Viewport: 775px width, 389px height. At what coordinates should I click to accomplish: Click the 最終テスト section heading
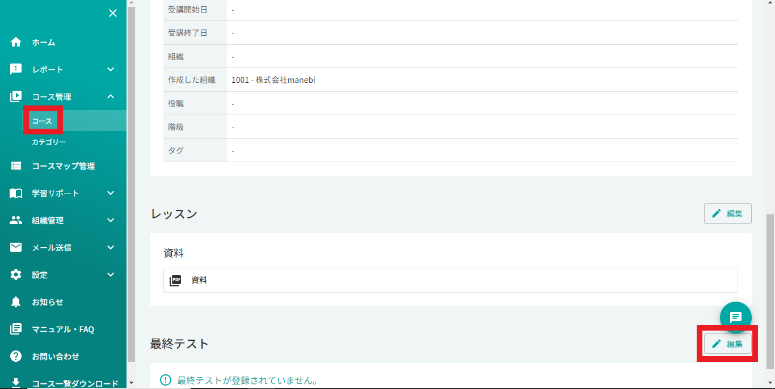click(x=179, y=344)
